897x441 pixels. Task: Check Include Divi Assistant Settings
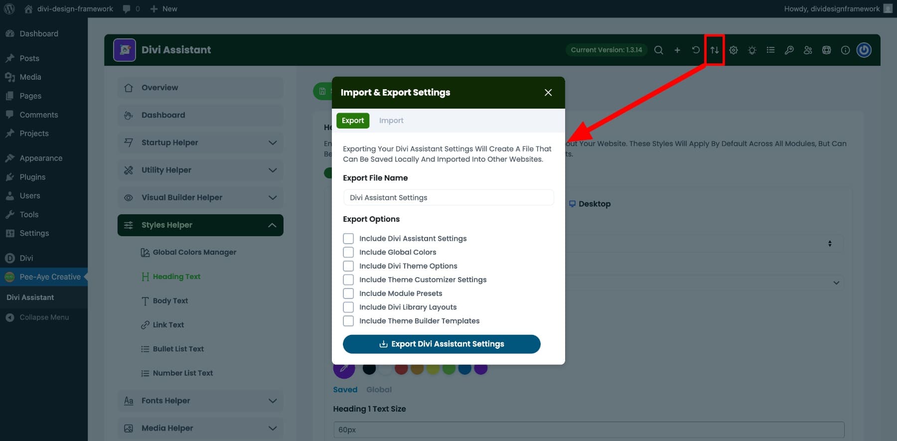[x=348, y=238]
